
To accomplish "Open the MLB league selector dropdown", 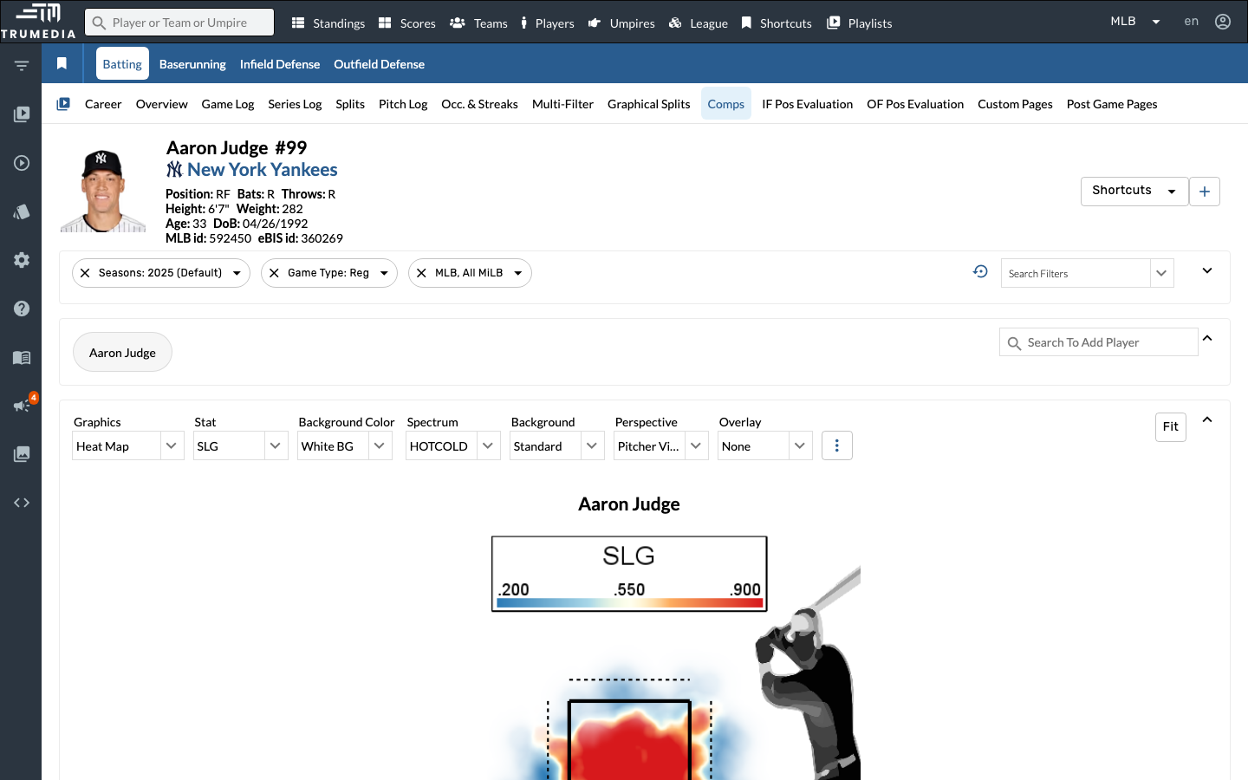I will (x=1135, y=22).
